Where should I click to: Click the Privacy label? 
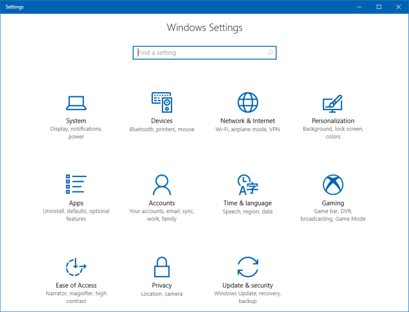click(x=162, y=285)
